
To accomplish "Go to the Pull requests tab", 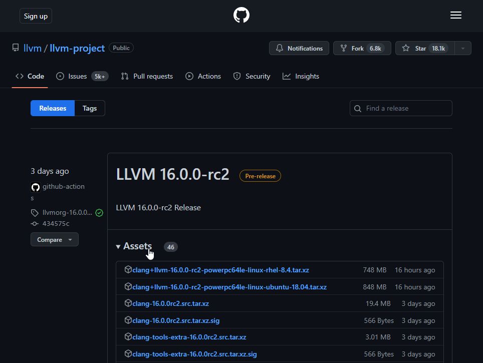I will [x=147, y=76].
